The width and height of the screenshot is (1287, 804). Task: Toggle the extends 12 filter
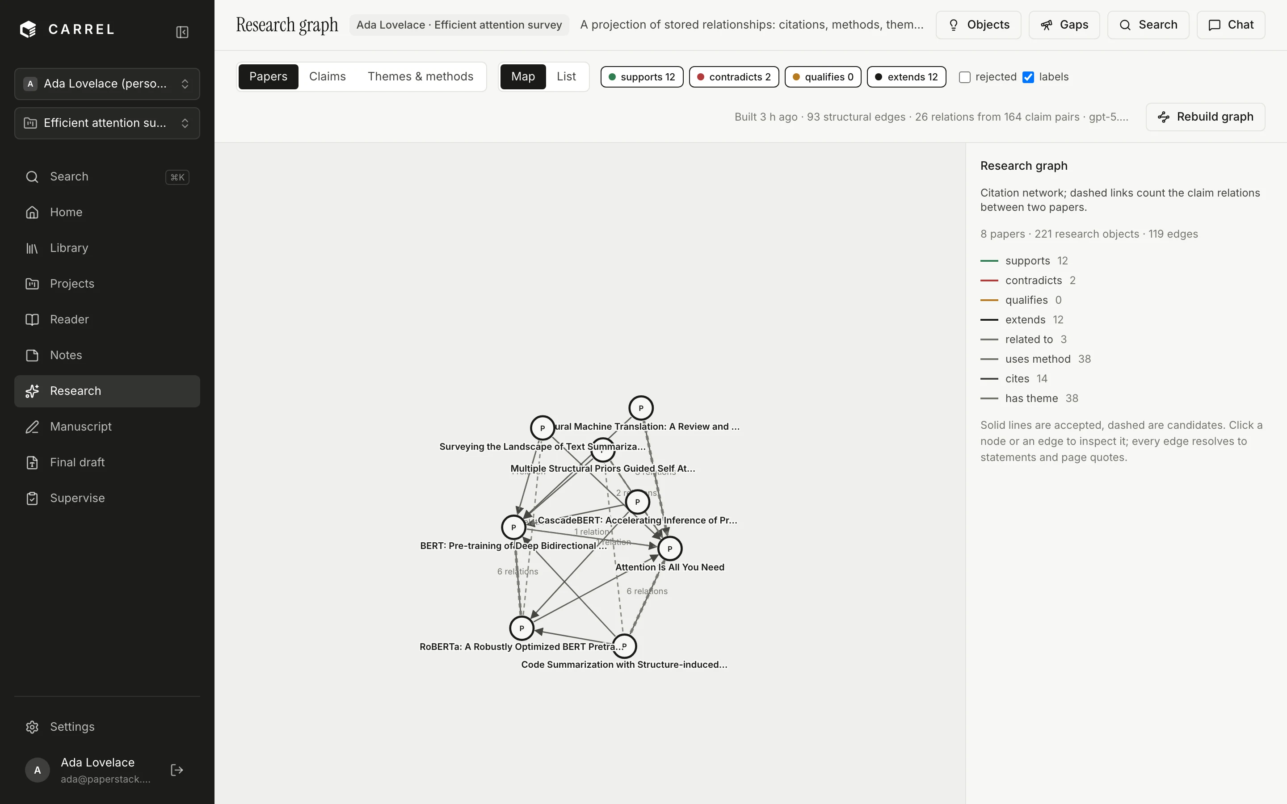point(906,77)
